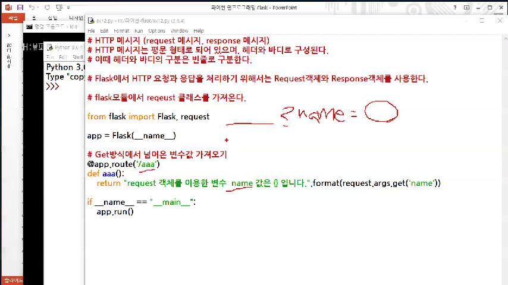Open the Options menu in IDLE editor
Screen dimensions: 508x285
click(157, 31)
